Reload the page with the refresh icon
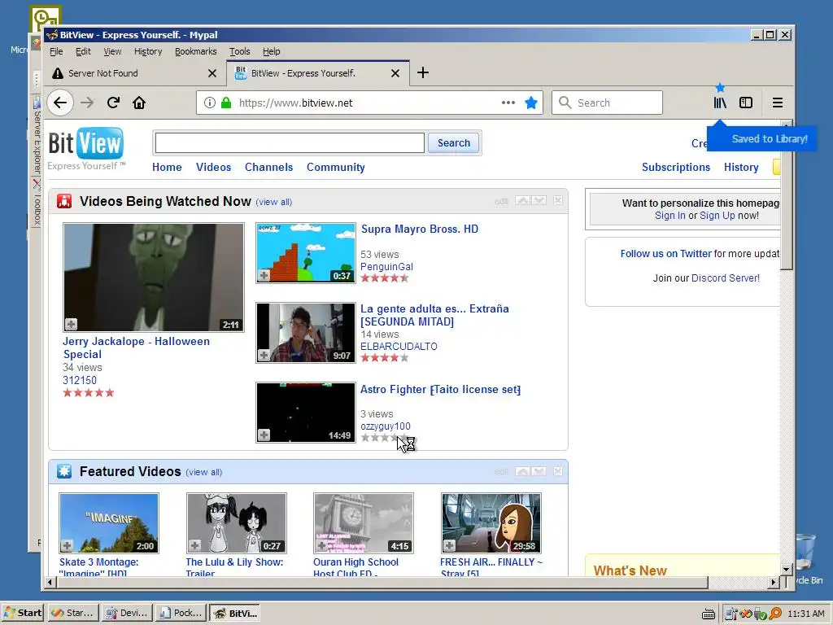Viewport: 833px width, 625px height. [x=113, y=103]
